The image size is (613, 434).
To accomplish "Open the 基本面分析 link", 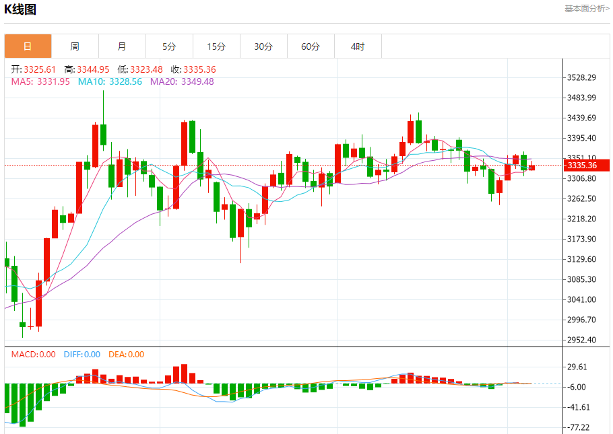I will (587, 9).
